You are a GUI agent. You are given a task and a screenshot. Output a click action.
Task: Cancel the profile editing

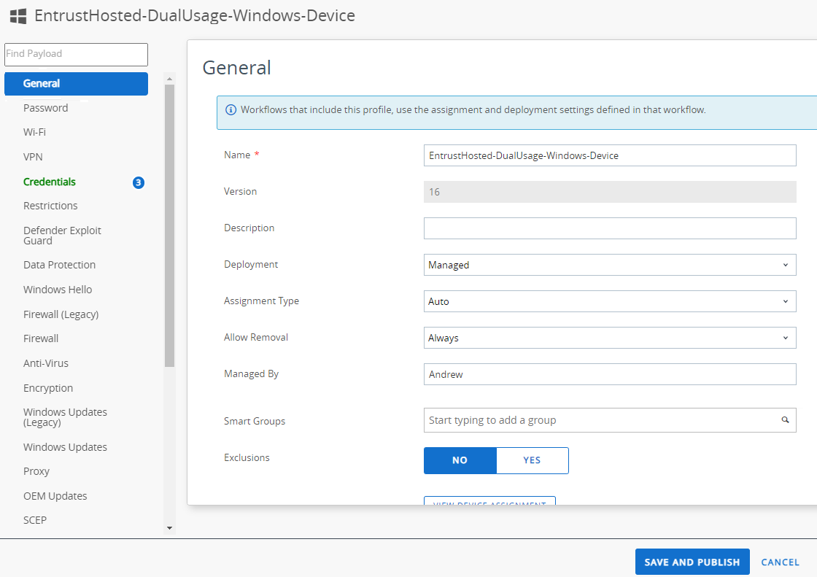pyautogui.click(x=780, y=562)
